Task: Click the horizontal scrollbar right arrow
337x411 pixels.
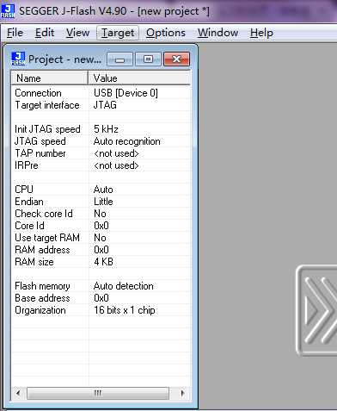Action: 182,393
